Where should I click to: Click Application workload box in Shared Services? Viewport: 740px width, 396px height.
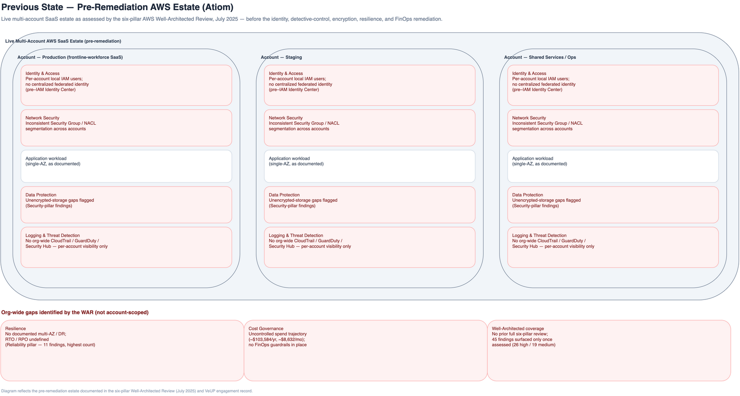[613, 166]
